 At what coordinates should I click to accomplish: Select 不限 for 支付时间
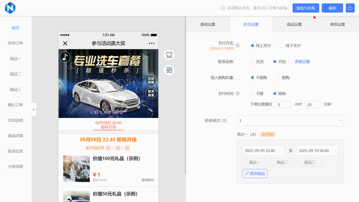click(252, 94)
